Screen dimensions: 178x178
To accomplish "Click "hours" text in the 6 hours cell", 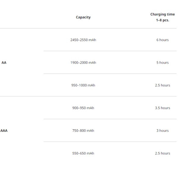I will pos(164,40).
